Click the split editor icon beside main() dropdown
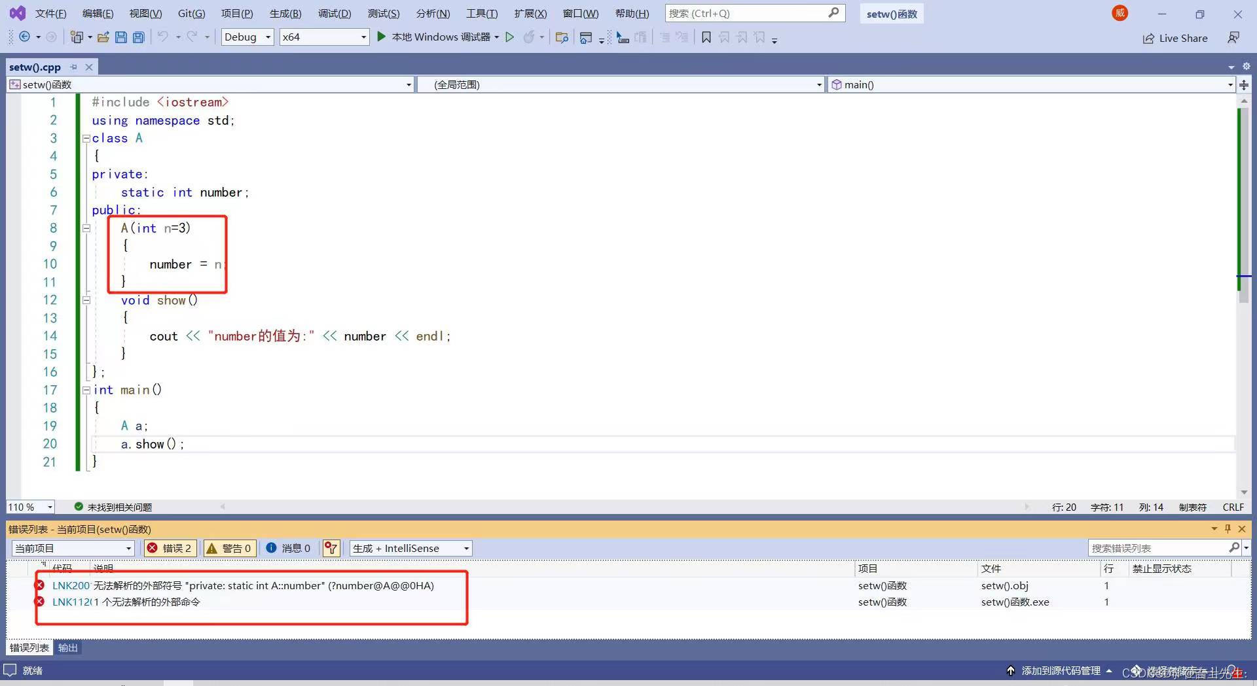The height and width of the screenshot is (686, 1257). (1244, 84)
